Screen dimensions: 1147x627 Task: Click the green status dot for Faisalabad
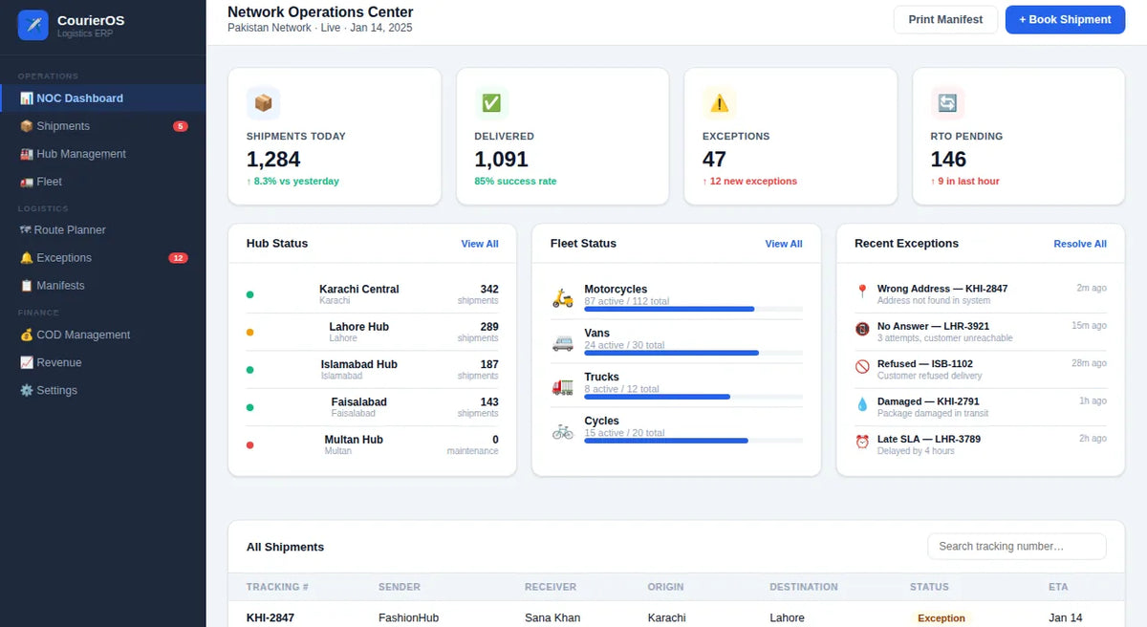point(250,407)
